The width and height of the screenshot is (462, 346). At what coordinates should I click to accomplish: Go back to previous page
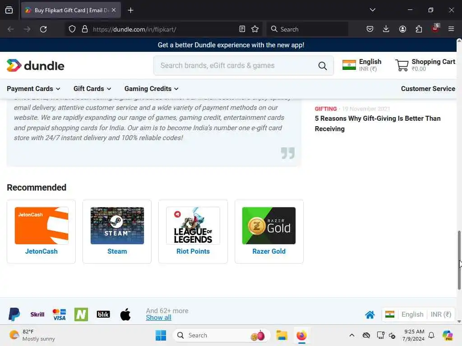point(11,29)
